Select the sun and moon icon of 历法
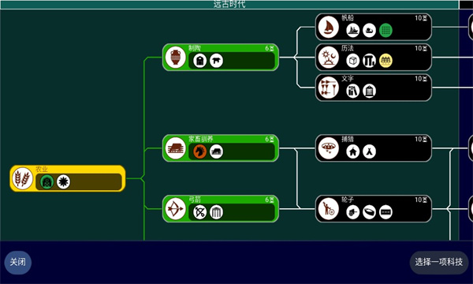 coord(328,58)
